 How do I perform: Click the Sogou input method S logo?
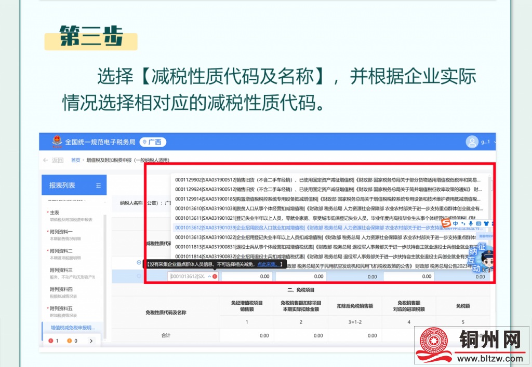tap(446, 223)
